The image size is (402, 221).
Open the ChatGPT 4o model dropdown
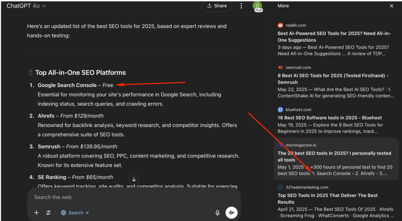[x=26, y=6]
